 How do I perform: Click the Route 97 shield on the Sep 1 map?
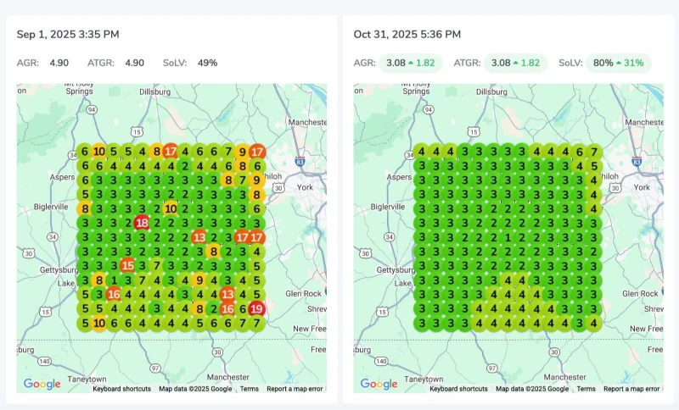pyautogui.click(x=155, y=368)
